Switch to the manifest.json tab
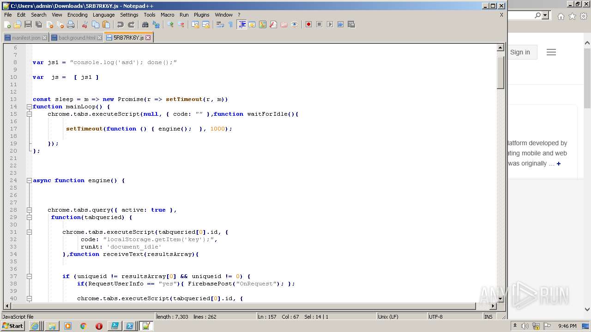The width and height of the screenshot is (591, 332). [26, 38]
